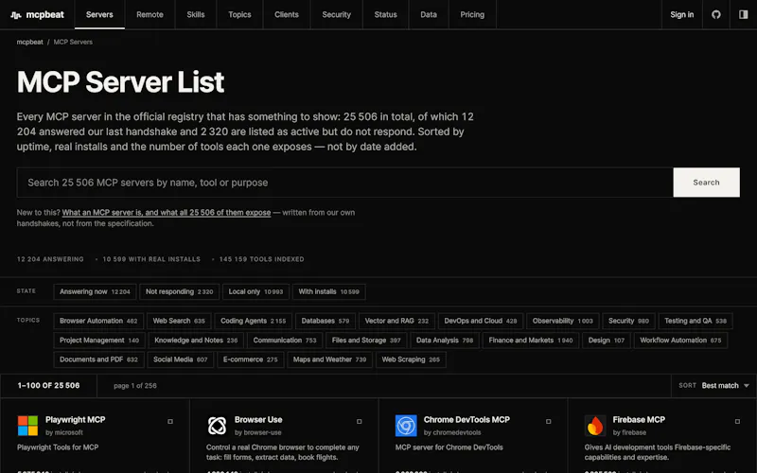Select the Design topic
This screenshot has width=757, height=473.
[607, 341]
